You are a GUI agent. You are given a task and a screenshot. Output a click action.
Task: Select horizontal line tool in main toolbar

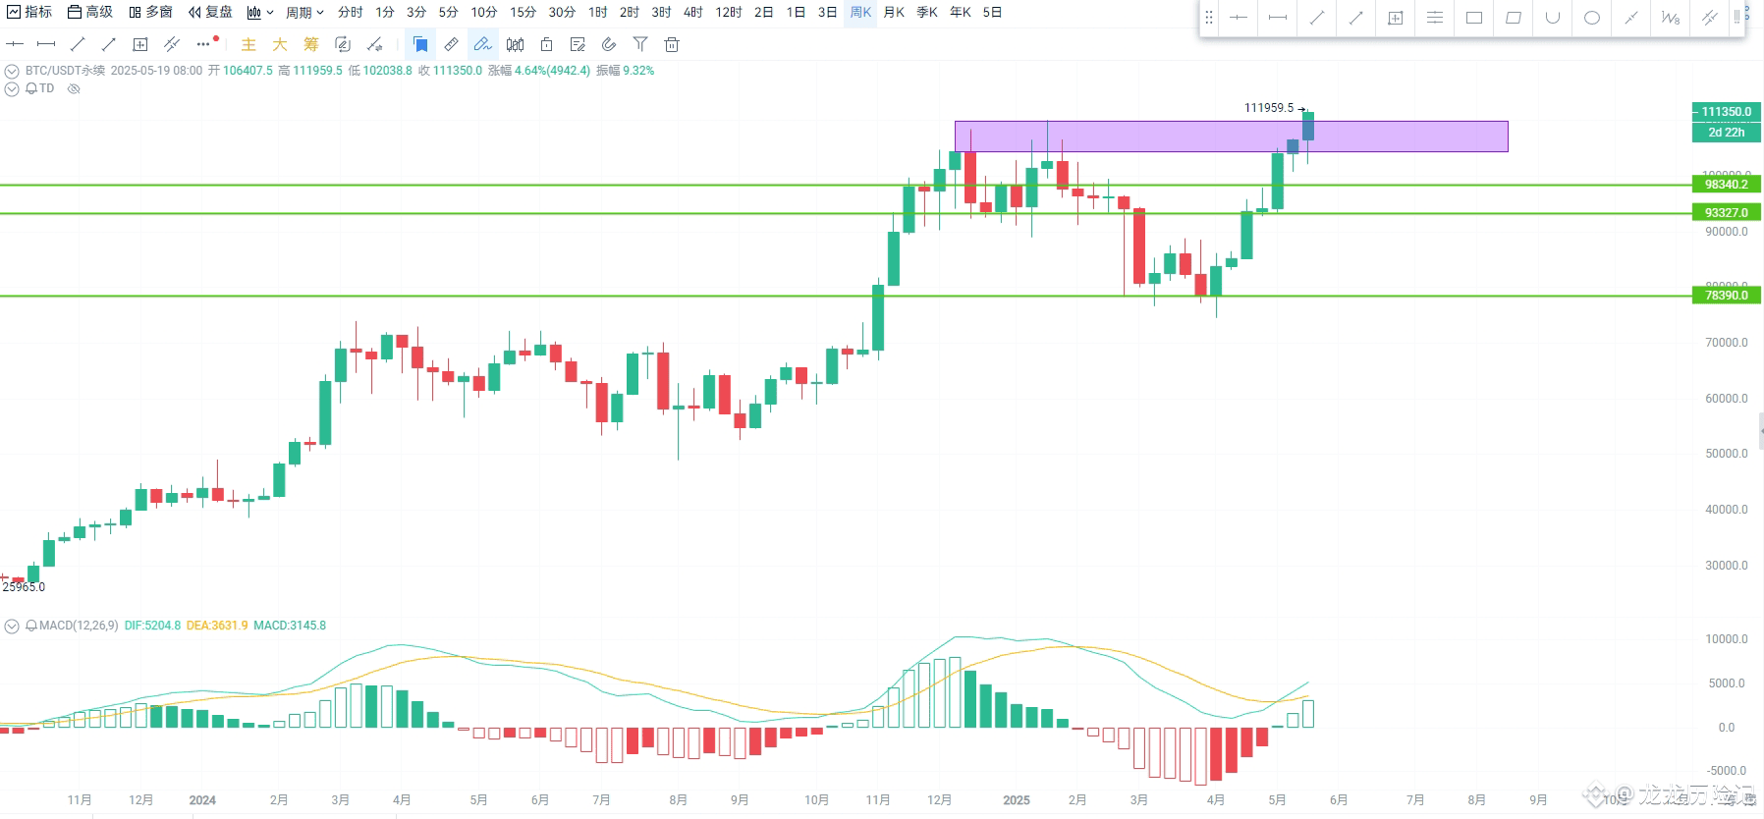click(x=15, y=44)
